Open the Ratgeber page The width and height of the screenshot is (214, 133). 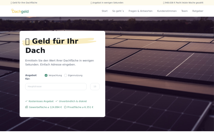pos(198,11)
